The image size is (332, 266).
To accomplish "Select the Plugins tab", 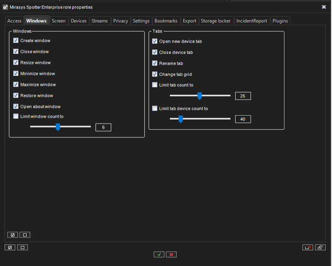I will tap(280, 21).
